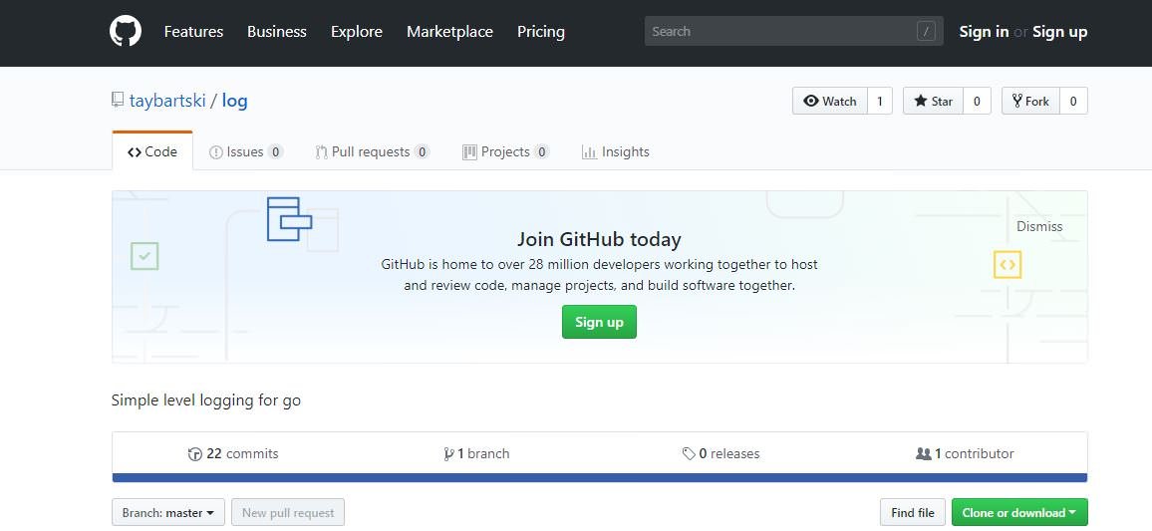Viewport: 1152px width, 531px height.
Task: Go to the Explore section
Action: (357, 32)
